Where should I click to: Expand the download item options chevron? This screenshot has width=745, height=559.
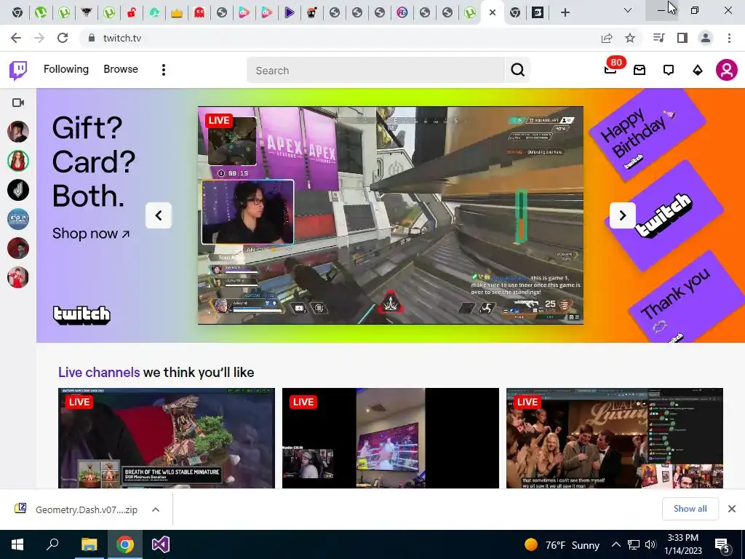coord(156,510)
